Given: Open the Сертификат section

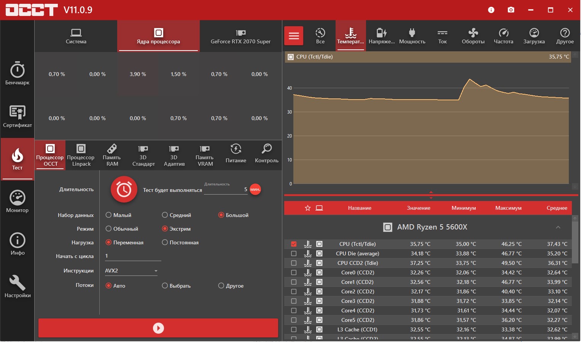Looking at the screenshot, I should pyautogui.click(x=17, y=116).
